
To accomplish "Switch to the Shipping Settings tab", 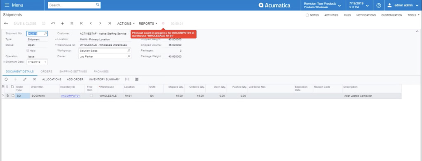I will (x=73, y=72).
